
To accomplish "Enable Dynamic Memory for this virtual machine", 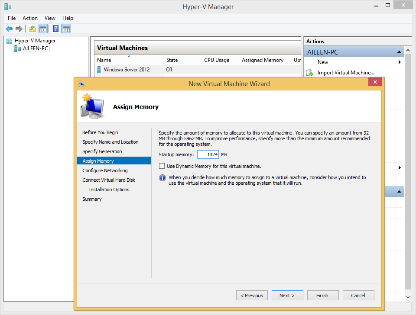I will (x=162, y=166).
